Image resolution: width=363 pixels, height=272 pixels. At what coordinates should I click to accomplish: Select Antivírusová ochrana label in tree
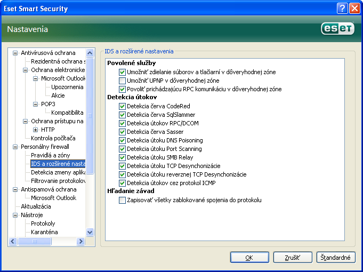[x=48, y=53]
